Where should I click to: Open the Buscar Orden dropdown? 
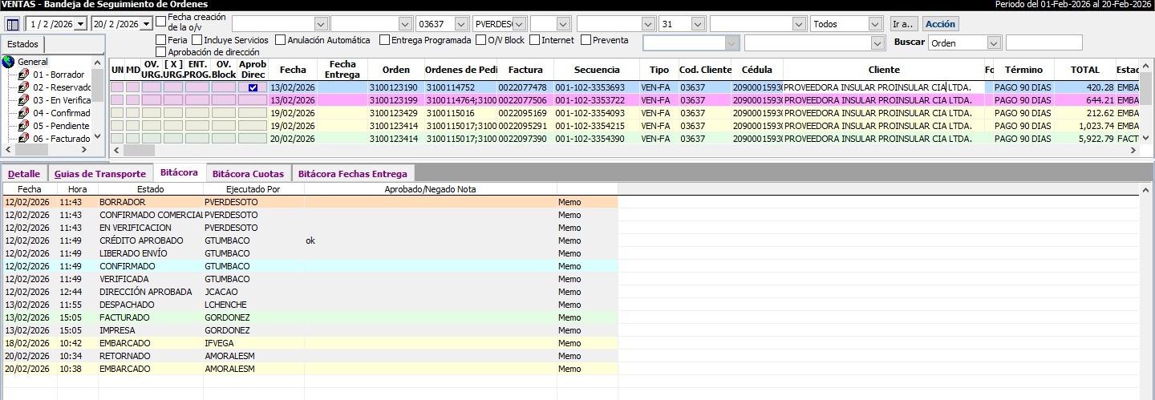995,42
